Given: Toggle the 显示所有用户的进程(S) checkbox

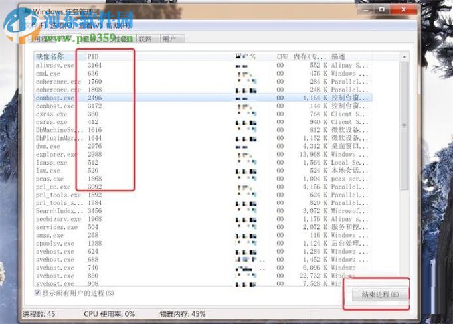Looking at the screenshot, I should 37,293.
